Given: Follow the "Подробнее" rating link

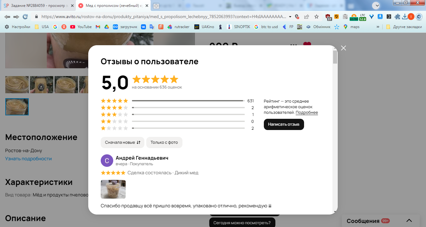Looking at the screenshot, I should [x=307, y=113].
